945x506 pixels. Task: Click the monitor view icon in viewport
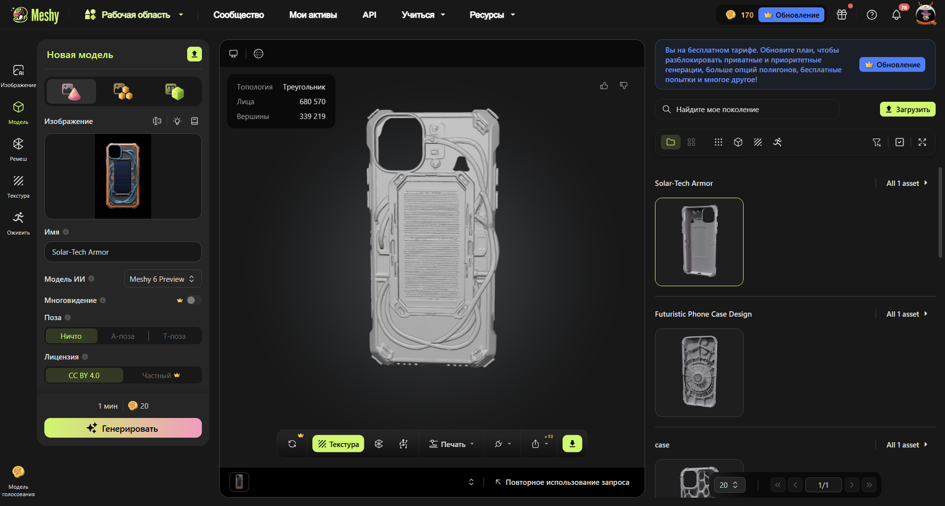click(233, 54)
